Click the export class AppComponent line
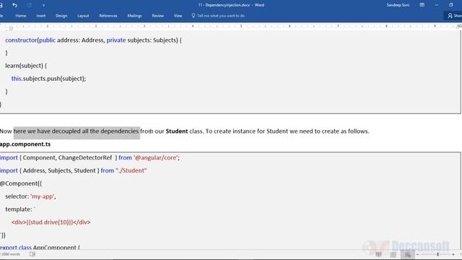 click(x=40, y=247)
